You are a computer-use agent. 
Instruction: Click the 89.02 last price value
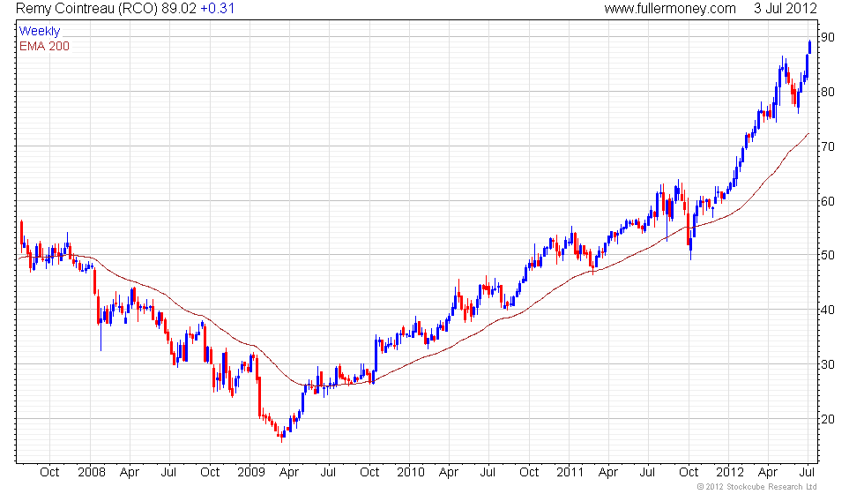pos(179,9)
